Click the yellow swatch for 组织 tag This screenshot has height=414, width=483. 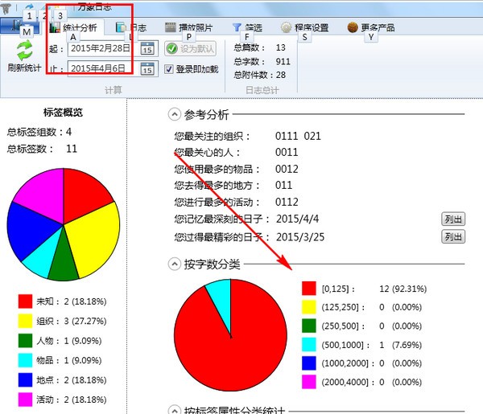(x=25, y=321)
